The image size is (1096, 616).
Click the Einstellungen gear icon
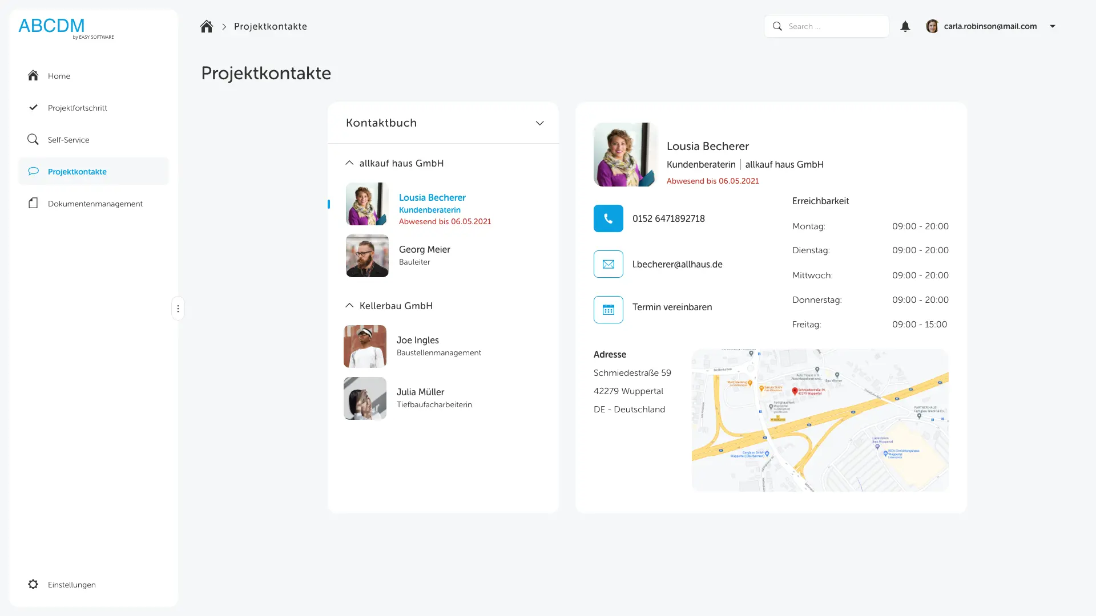33,584
